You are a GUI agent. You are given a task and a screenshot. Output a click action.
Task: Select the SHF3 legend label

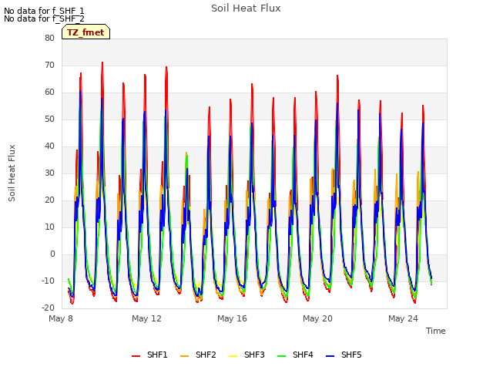point(254,355)
